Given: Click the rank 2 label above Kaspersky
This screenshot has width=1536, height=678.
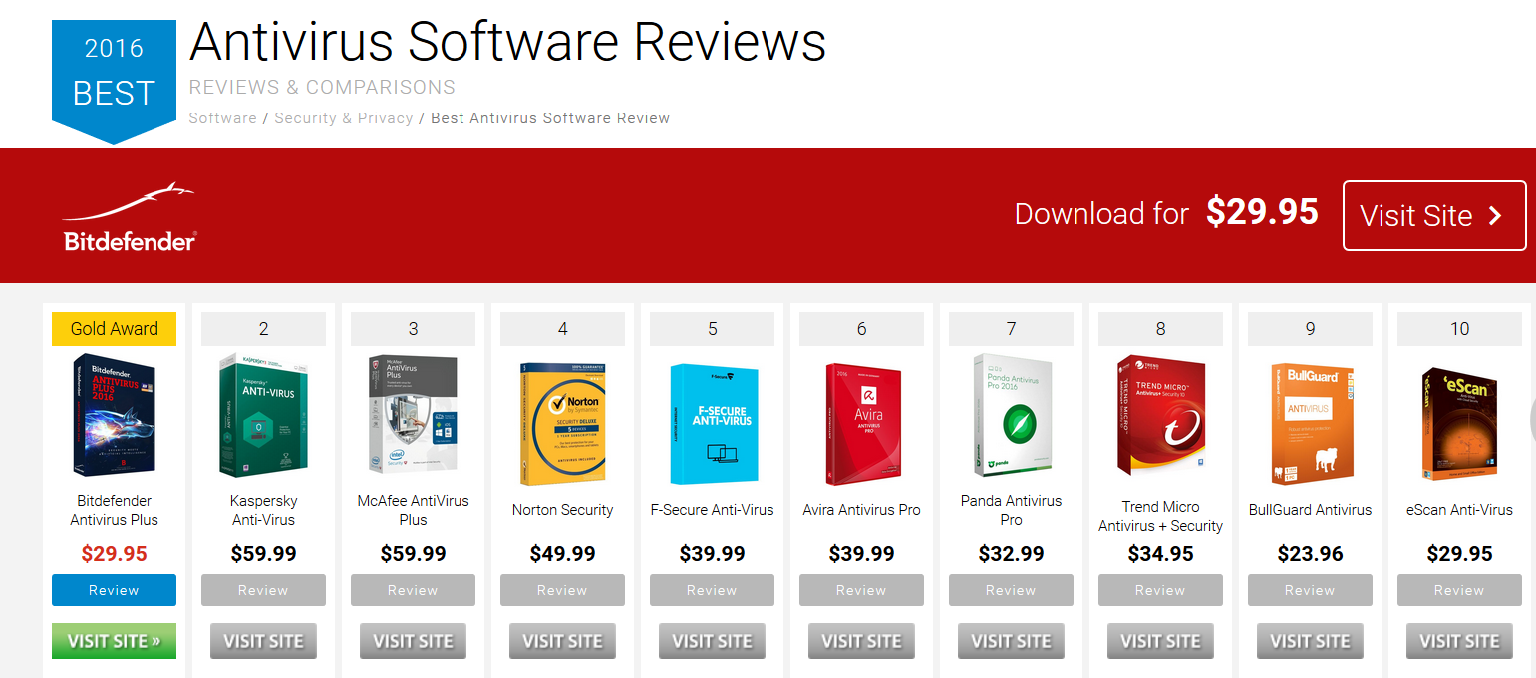Looking at the screenshot, I should (263, 329).
